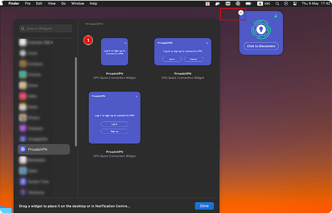Image resolution: width=332 pixels, height=213 pixels.
Task: Select PrivadoVPN in the widget sidebar
Action: click(44, 150)
